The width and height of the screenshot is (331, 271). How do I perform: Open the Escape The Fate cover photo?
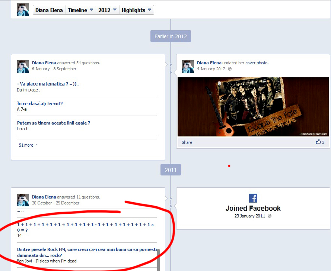coord(253,107)
